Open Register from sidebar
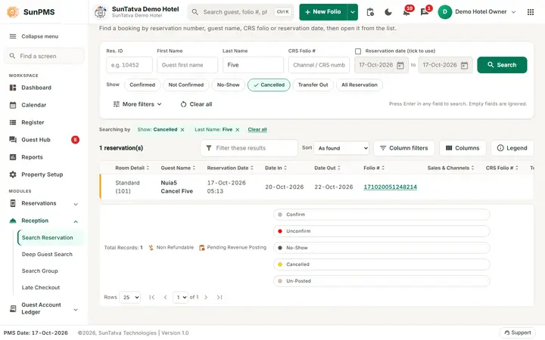545x340 pixels. (33, 122)
